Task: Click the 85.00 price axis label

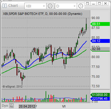Action: click(x=96, y=38)
